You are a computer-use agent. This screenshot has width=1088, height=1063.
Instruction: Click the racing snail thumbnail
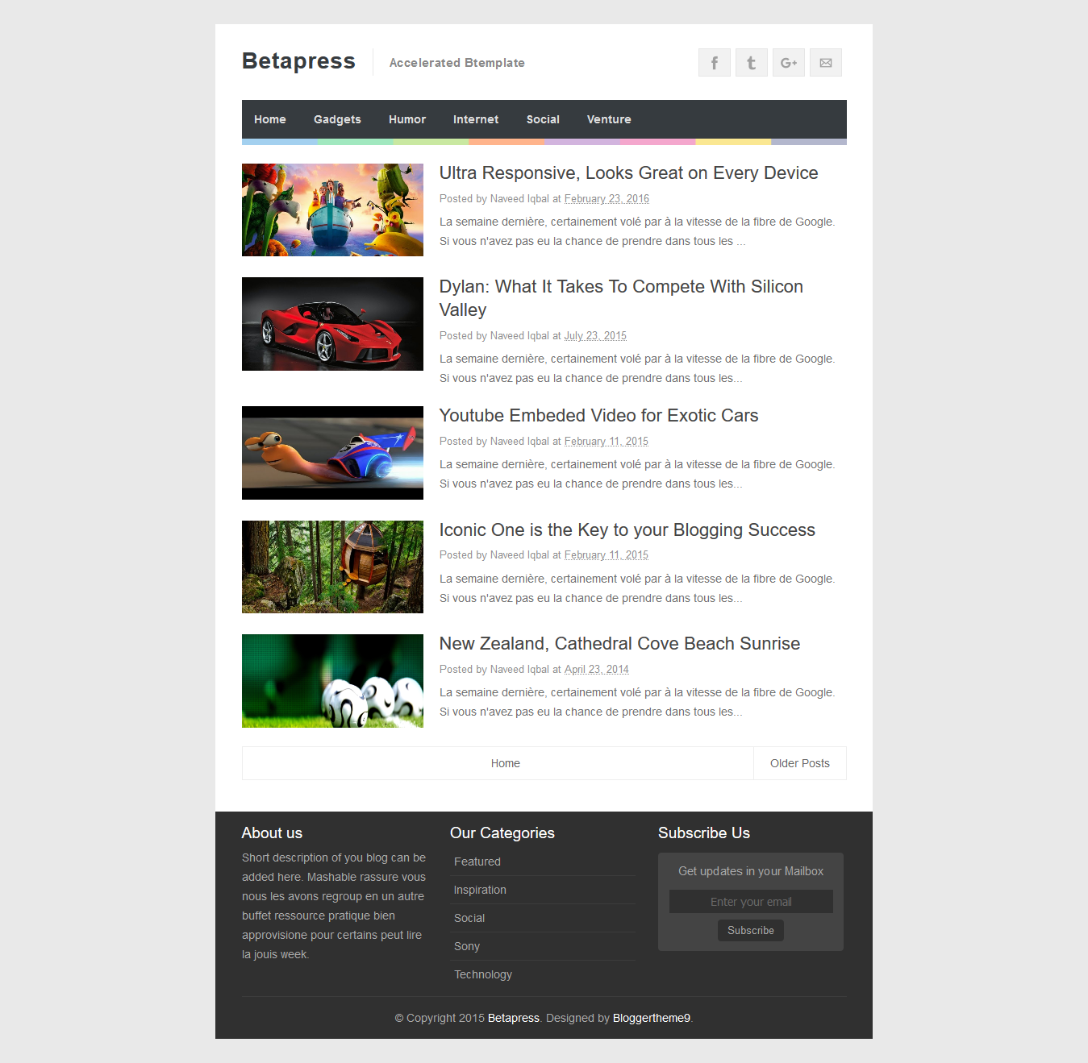[332, 453]
